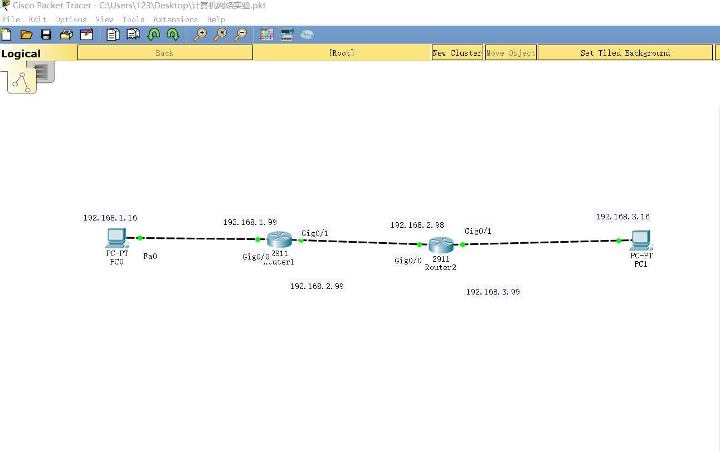Image resolution: width=720 pixels, height=451 pixels.
Task: Paste objects via toolbar icon
Action: point(133,35)
